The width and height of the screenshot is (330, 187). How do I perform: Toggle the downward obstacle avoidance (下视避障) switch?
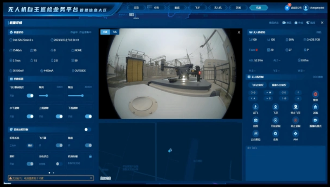88,116
